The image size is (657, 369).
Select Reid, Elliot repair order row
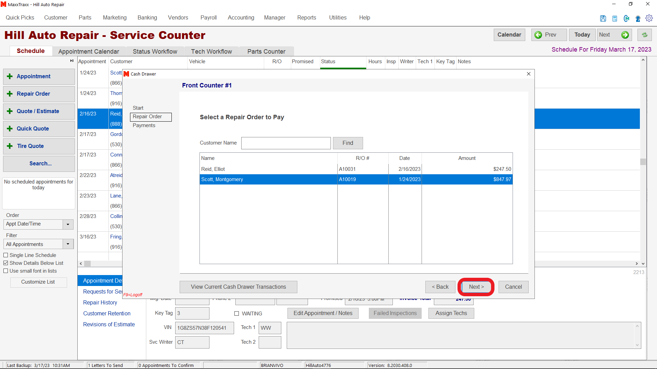[x=356, y=169]
